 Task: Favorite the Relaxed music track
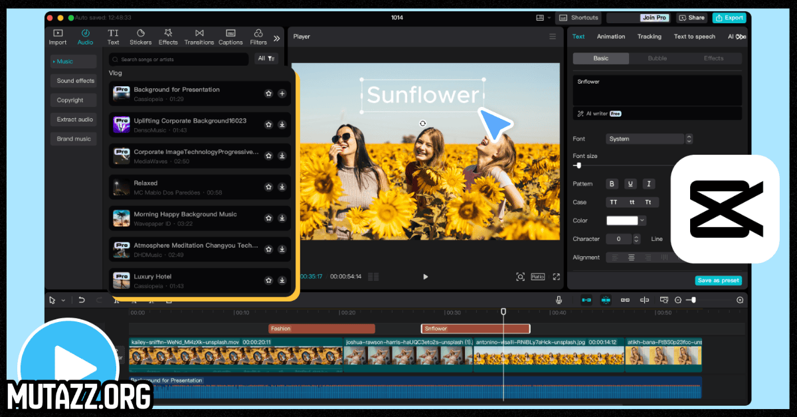[268, 187]
